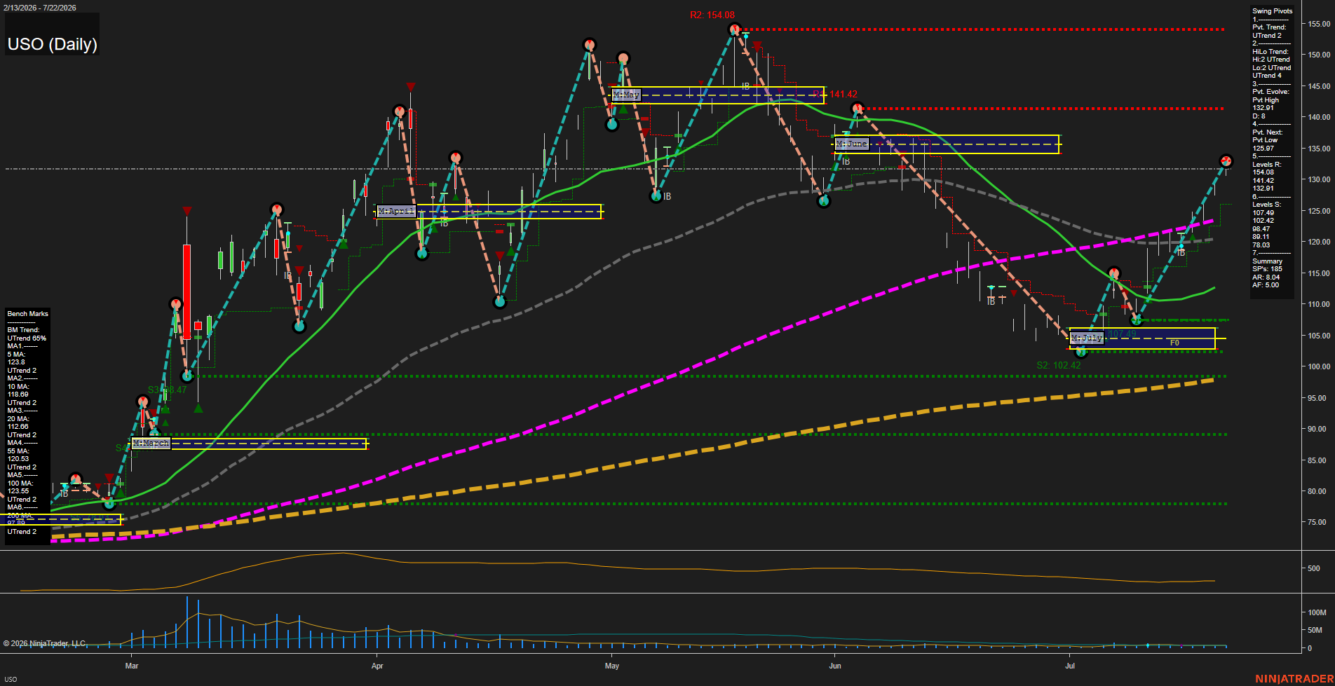
Task: Select the pivot high marker at 141.42 line
Action: (x=857, y=109)
